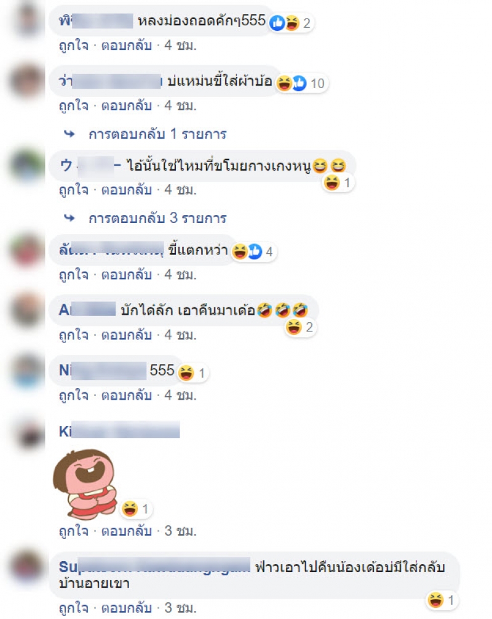Click reply arrow icon for 3 replies
The height and width of the screenshot is (619, 492).
69,218
